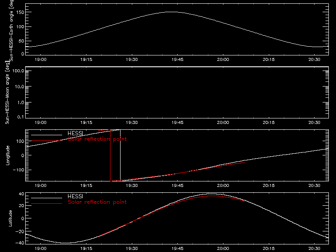The height and width of the screenshot is (252, 336).
Task: Click the 10.0 tick on Moon angle axis
Action: 19,87
